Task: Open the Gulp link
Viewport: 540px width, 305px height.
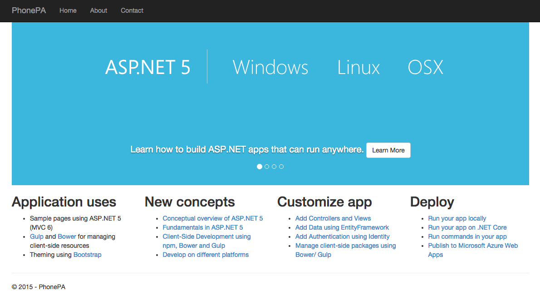Action: (37, 236)
